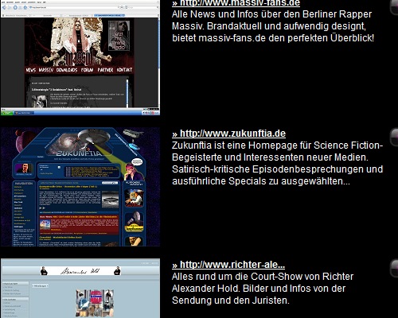
Task: Click the text "Alle News und Infos über den Berliner Rapper"
Action: pyautogui.click(x=271, y=14)
